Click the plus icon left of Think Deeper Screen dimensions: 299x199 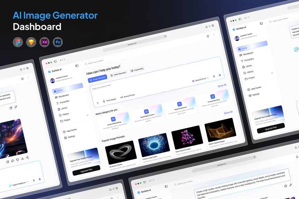click(x=97, y=102)
